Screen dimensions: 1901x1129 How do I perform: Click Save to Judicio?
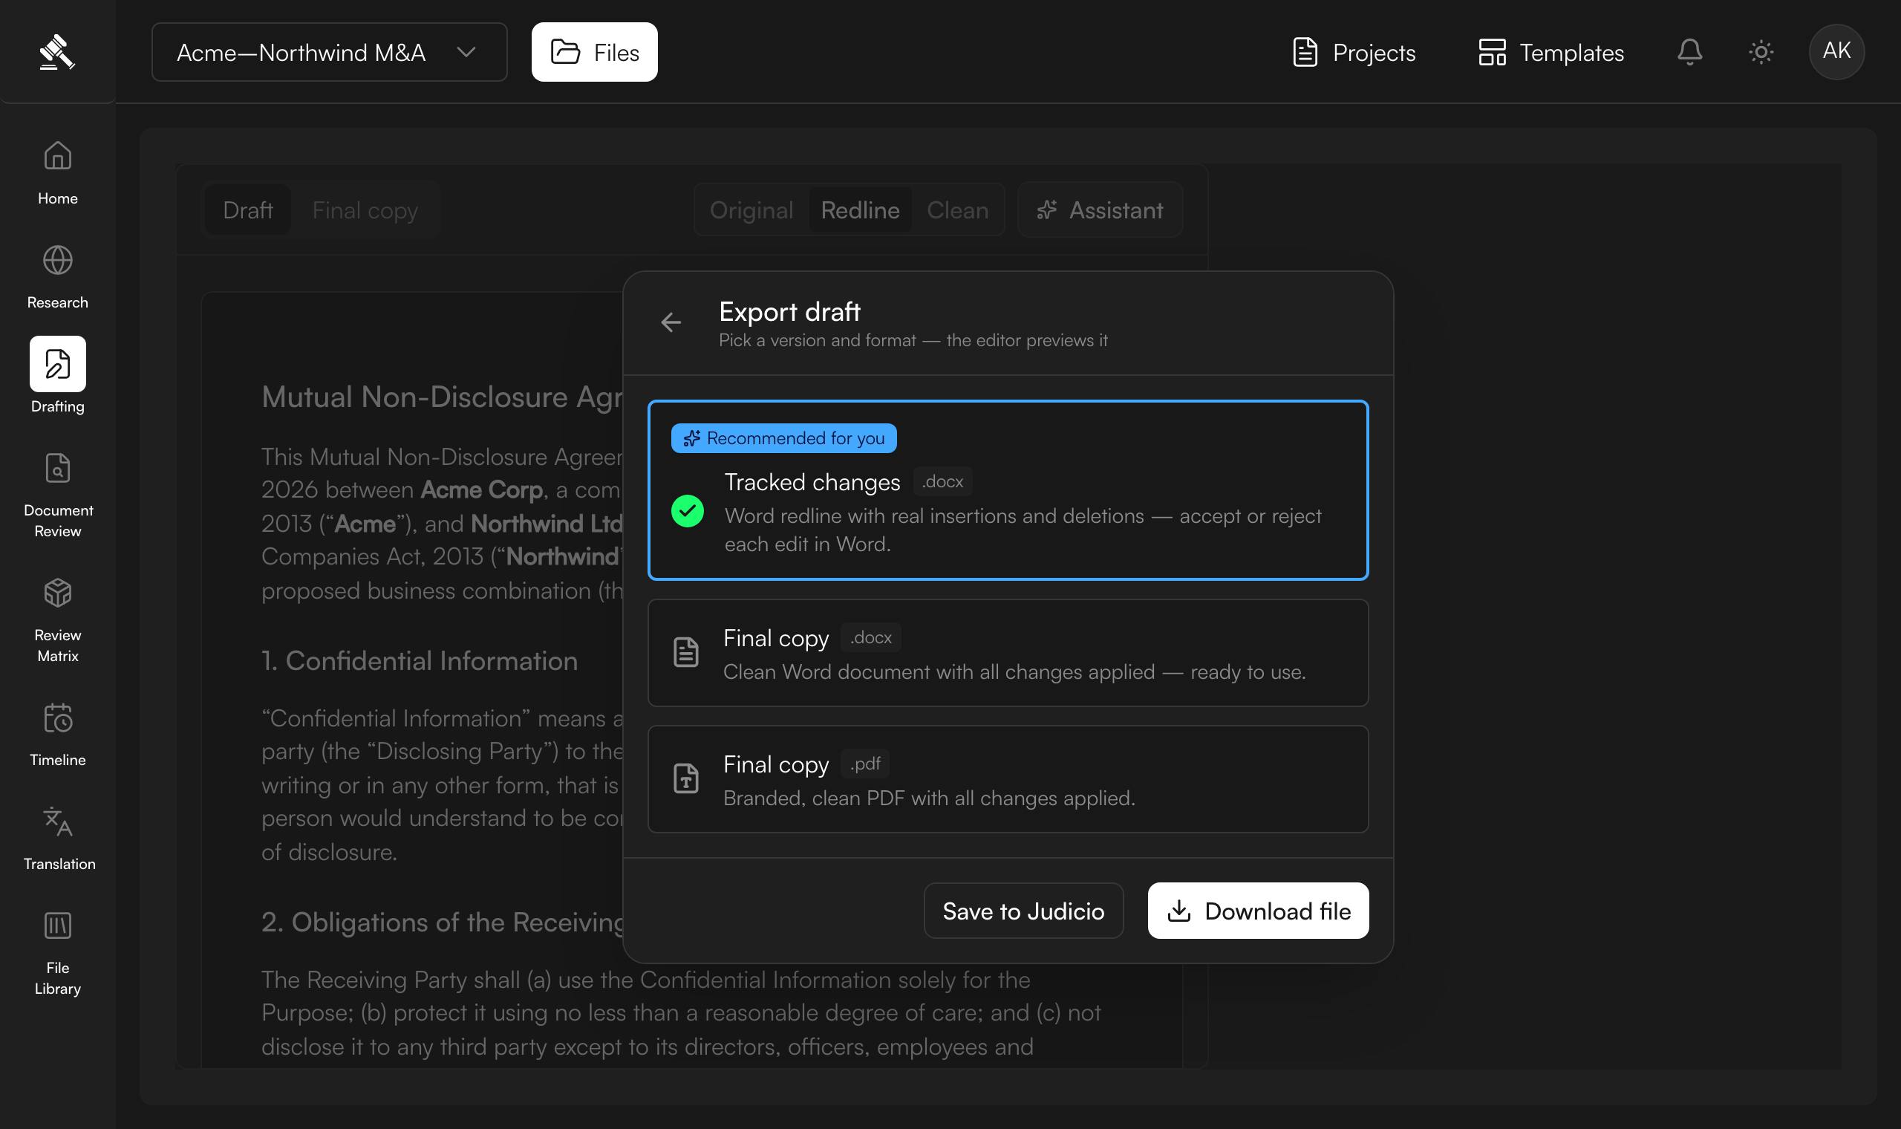point(1023,911)
